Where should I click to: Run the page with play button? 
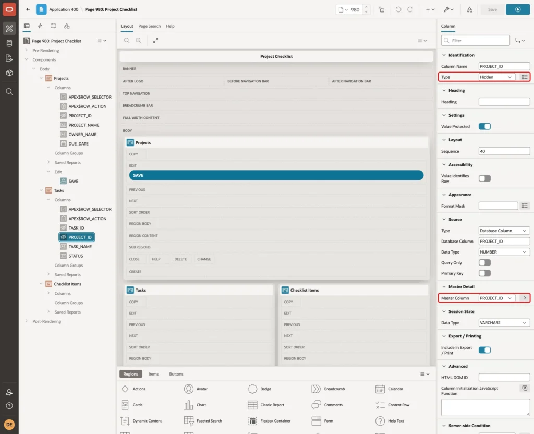[x=518, y=9]
